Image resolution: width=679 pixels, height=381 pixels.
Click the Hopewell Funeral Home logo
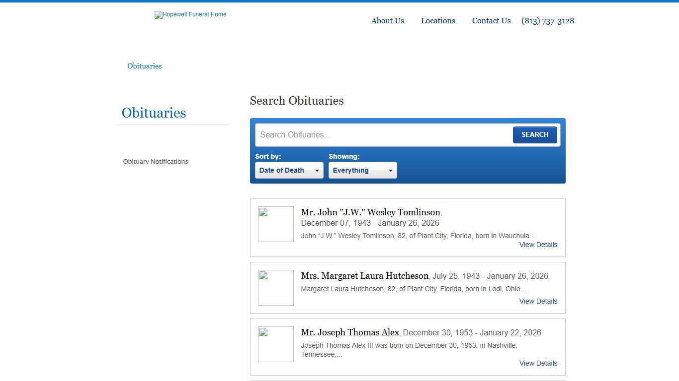point(190,15)
